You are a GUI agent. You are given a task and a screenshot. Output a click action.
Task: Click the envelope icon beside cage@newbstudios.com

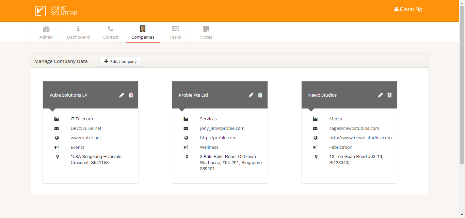tap(315, 128)
